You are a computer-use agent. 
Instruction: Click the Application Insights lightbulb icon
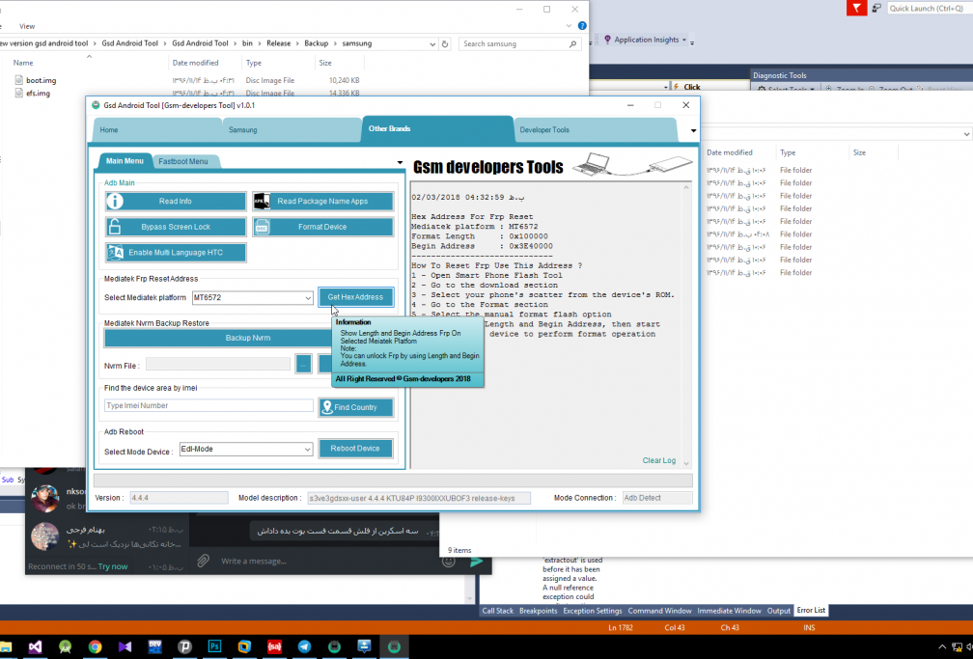[x=607, y=40]
